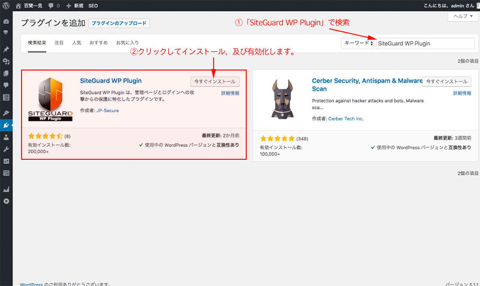Open the admin さん account menu
This screenshot has width=480, height=286.
[451, 5]
